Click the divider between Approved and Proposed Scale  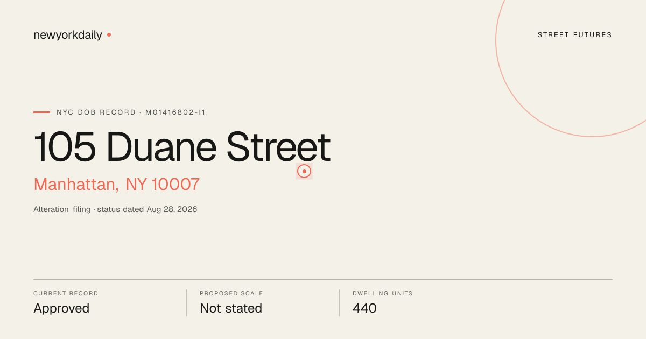(186, 303)
